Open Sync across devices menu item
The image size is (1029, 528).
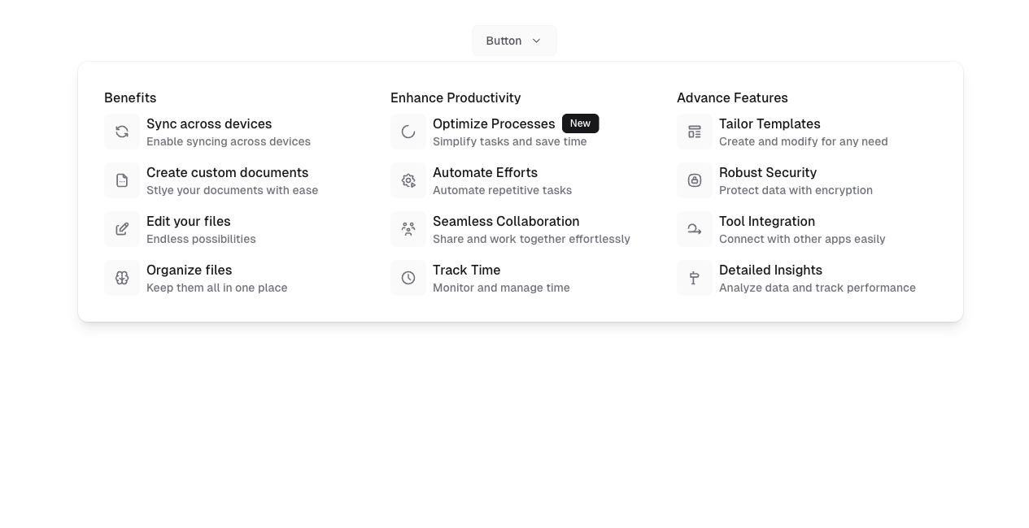tap(209, 124)
